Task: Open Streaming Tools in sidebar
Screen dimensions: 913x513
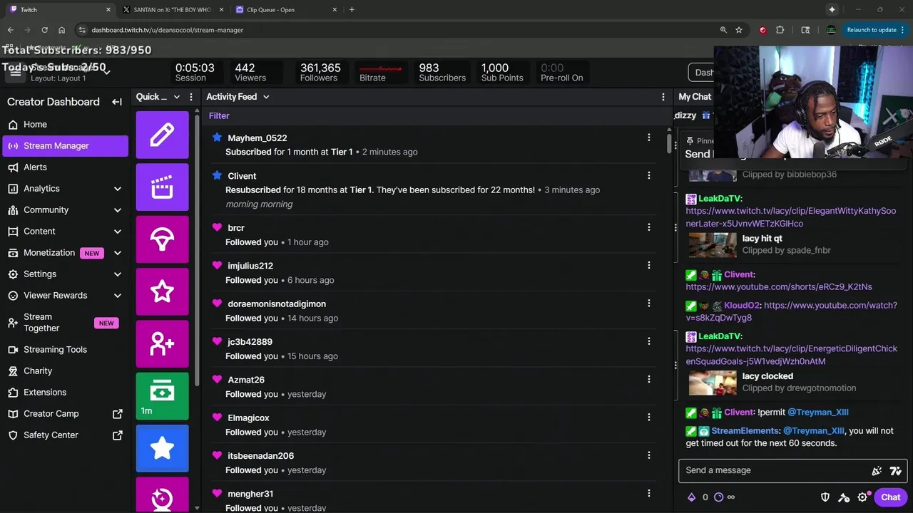Action: pos(65,349)
